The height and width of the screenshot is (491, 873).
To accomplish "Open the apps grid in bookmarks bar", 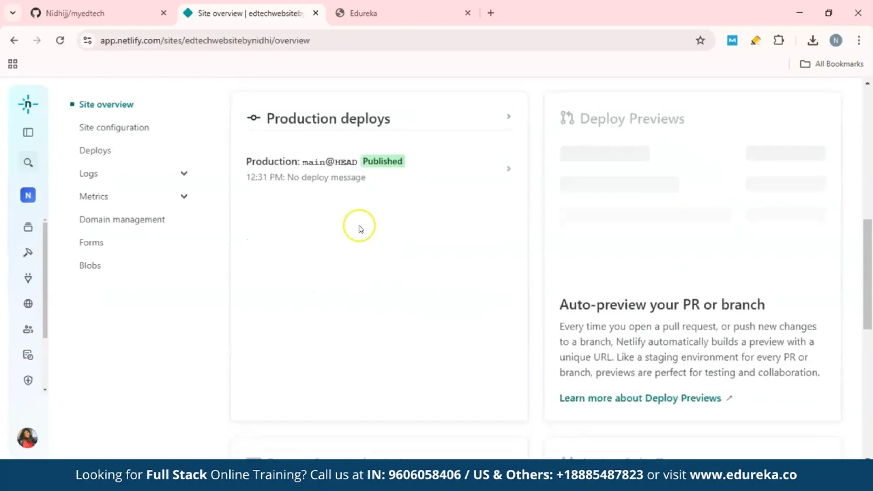I will click(x=13, y=64).
